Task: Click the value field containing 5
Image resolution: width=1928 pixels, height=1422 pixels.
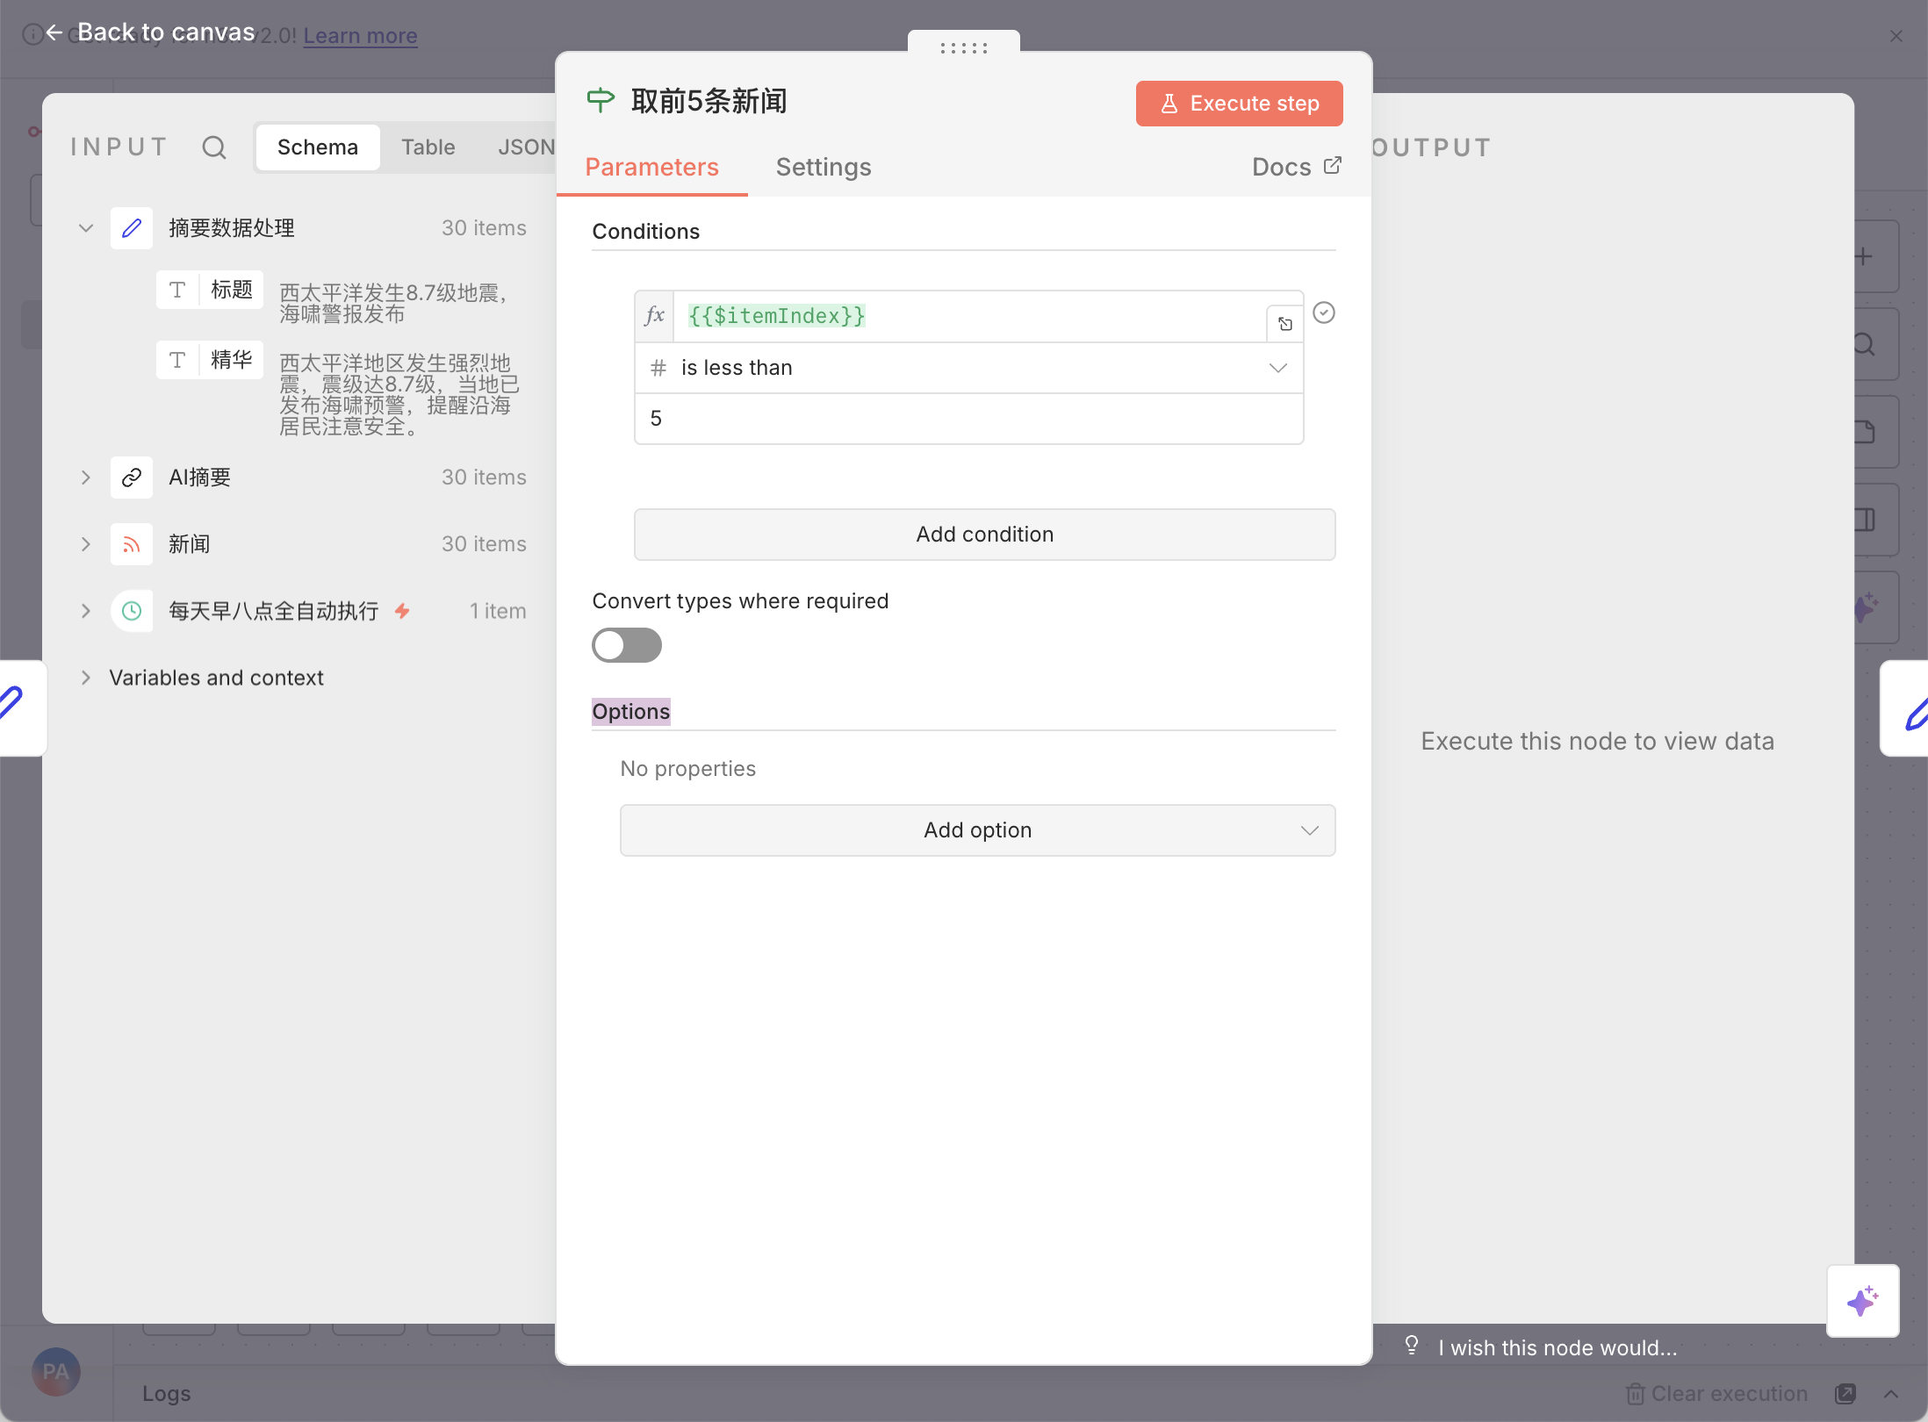Action: (968, 419)
